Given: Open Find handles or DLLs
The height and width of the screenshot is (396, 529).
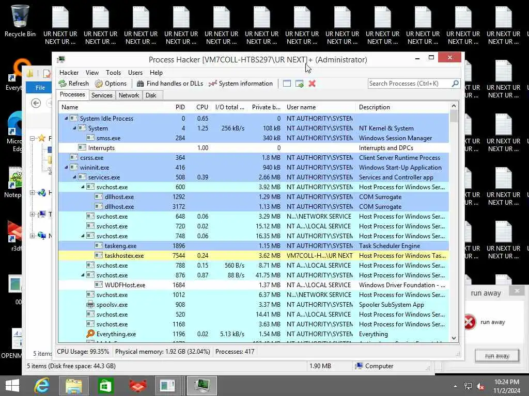Looking at the screenshot, I should pyautogui.click(x=169, y=84).
